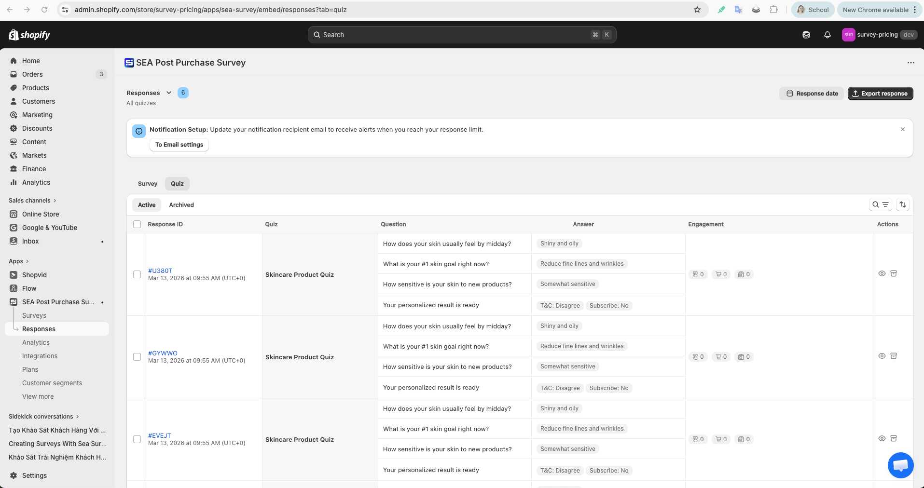
Task: Click the Content icon in sidebar
Action: coord(14,142)
